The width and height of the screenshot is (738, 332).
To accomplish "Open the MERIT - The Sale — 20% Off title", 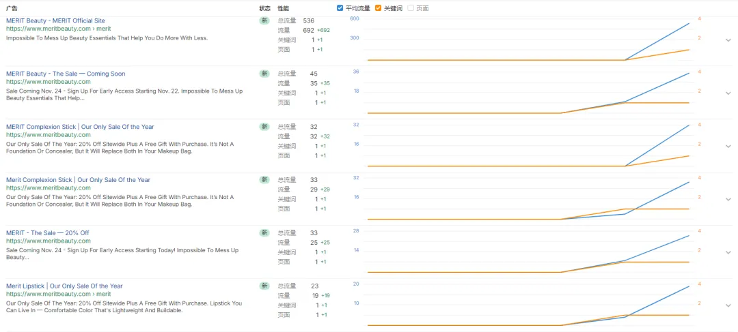I will 47,233.
